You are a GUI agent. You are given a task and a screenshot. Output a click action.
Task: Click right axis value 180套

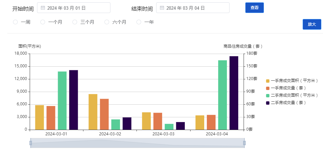point(252,53)
